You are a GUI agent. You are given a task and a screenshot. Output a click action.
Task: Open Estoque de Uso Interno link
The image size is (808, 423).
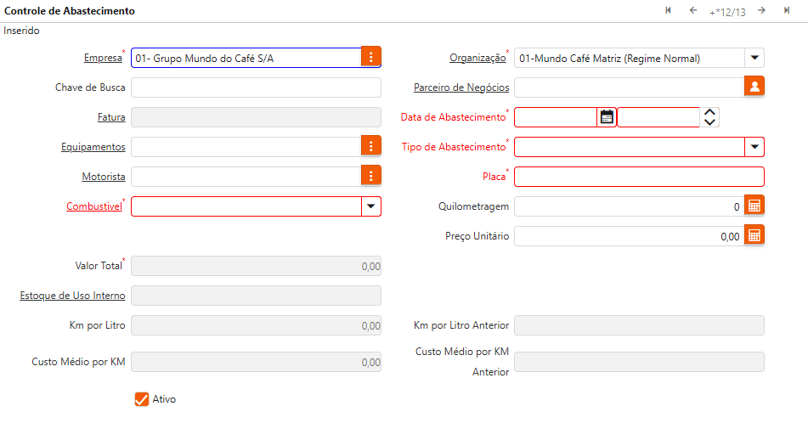[x=72, y=296]
